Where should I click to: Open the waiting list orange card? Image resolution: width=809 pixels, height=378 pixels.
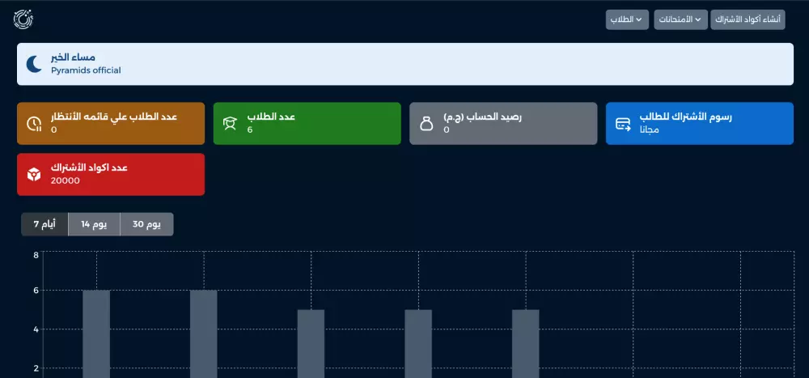click(111, 123)
